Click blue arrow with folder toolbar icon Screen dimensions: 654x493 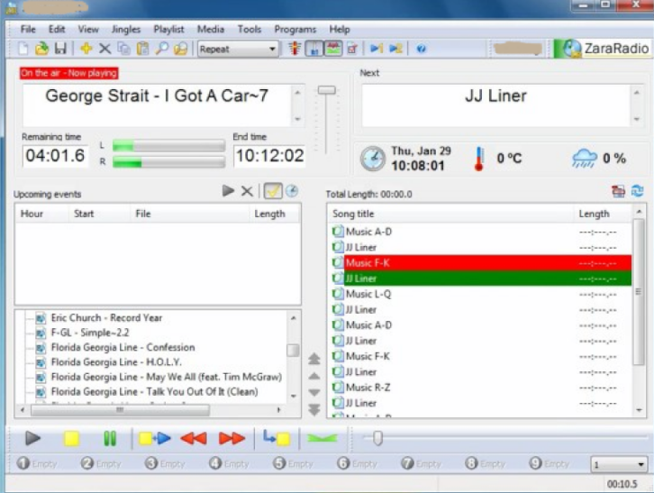(395, 49)
